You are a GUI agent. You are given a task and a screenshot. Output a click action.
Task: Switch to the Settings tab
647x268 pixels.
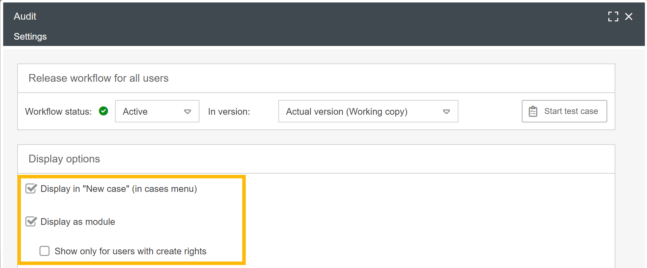coord(30,36)
